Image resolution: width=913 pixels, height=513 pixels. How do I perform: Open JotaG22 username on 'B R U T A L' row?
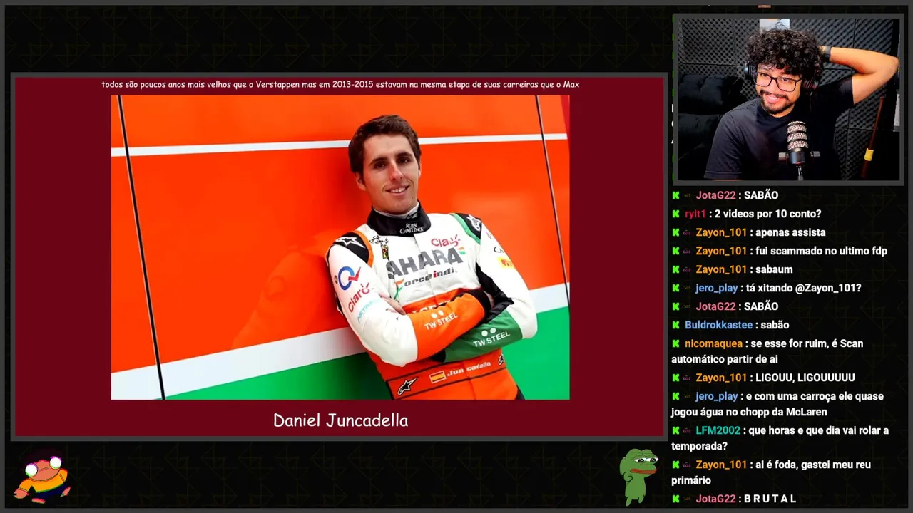point(715,499)
